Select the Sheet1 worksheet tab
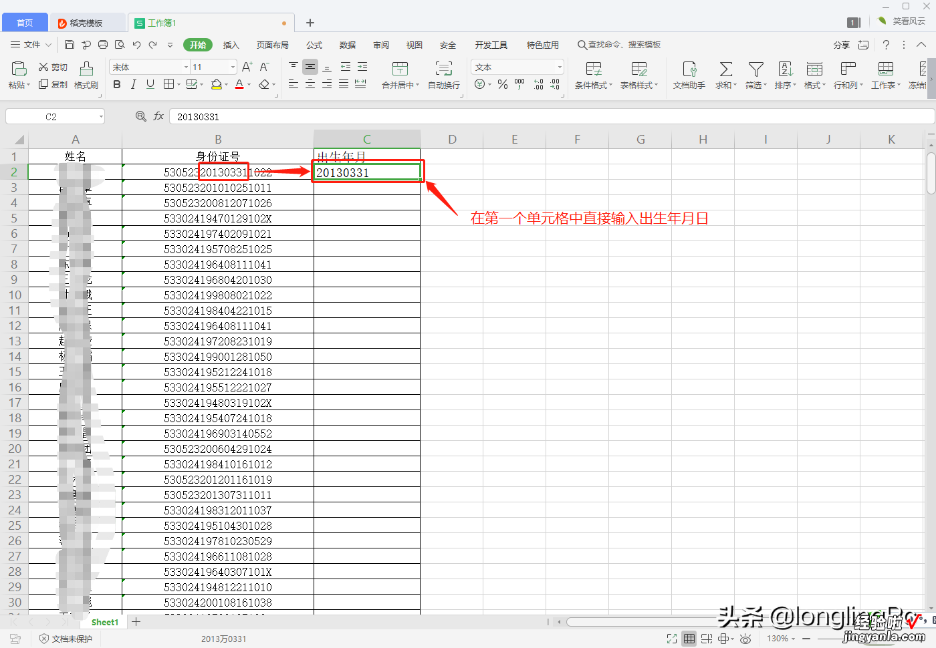 pos(105,622)
